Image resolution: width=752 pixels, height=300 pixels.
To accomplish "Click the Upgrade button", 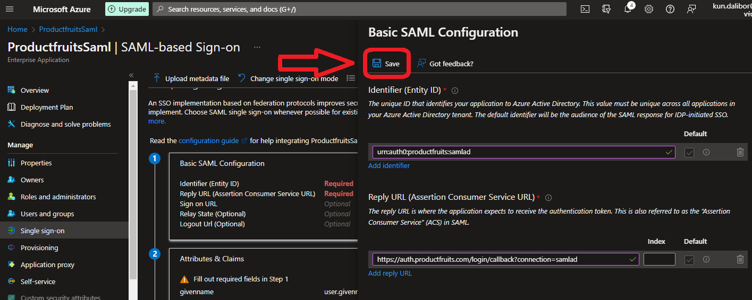I will pyautogui.click(x=126, y=9).
